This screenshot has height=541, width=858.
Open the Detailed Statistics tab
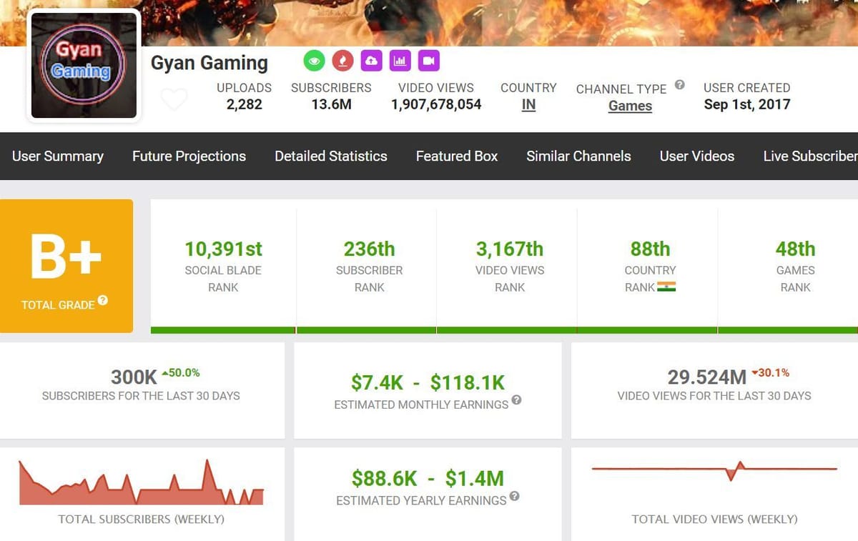(x=331, y=156)
